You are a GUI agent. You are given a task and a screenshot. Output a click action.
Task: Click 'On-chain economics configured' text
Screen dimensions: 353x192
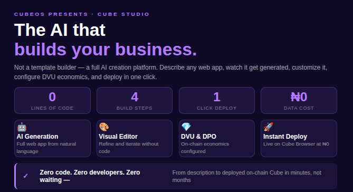tap(205, 148)
